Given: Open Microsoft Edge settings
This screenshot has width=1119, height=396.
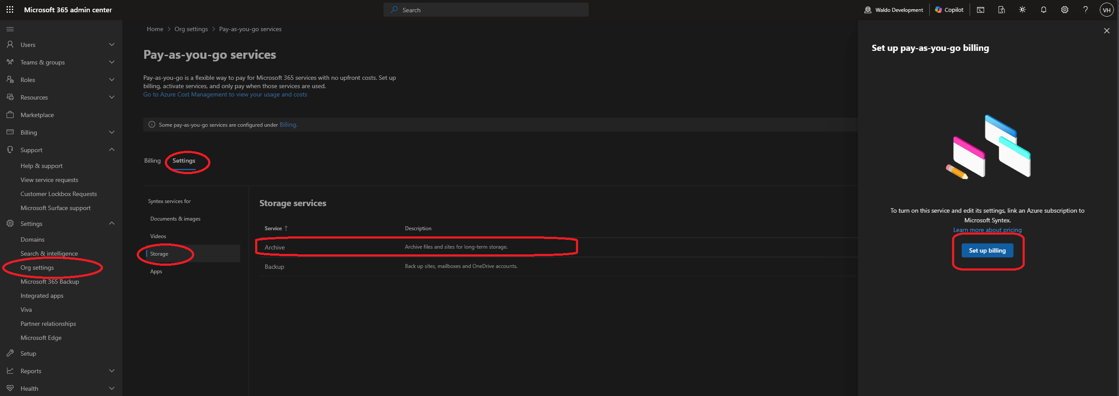Looking at the screenshot, I should (41, 338).
